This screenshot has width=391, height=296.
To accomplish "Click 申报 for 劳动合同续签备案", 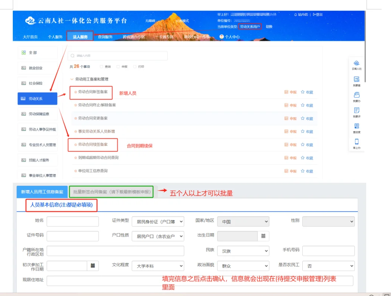I will (291, 145).
